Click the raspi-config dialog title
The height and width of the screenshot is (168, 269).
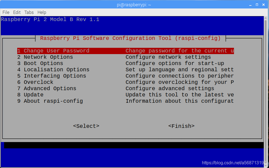pos(130,38)
